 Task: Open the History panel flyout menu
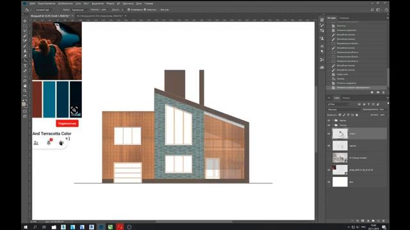[387, 18]
